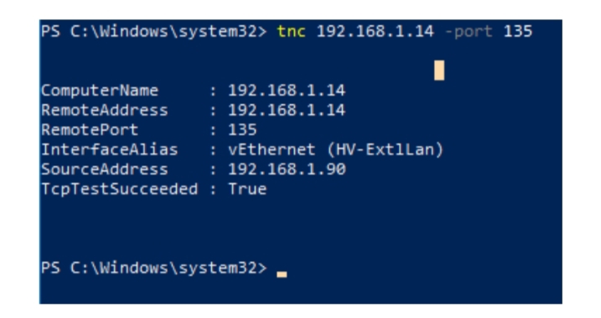Viewport: 601px width, 318px height.
Task: Click the RemoteAddress value 192.168.1.14
Action: [287, 110]
